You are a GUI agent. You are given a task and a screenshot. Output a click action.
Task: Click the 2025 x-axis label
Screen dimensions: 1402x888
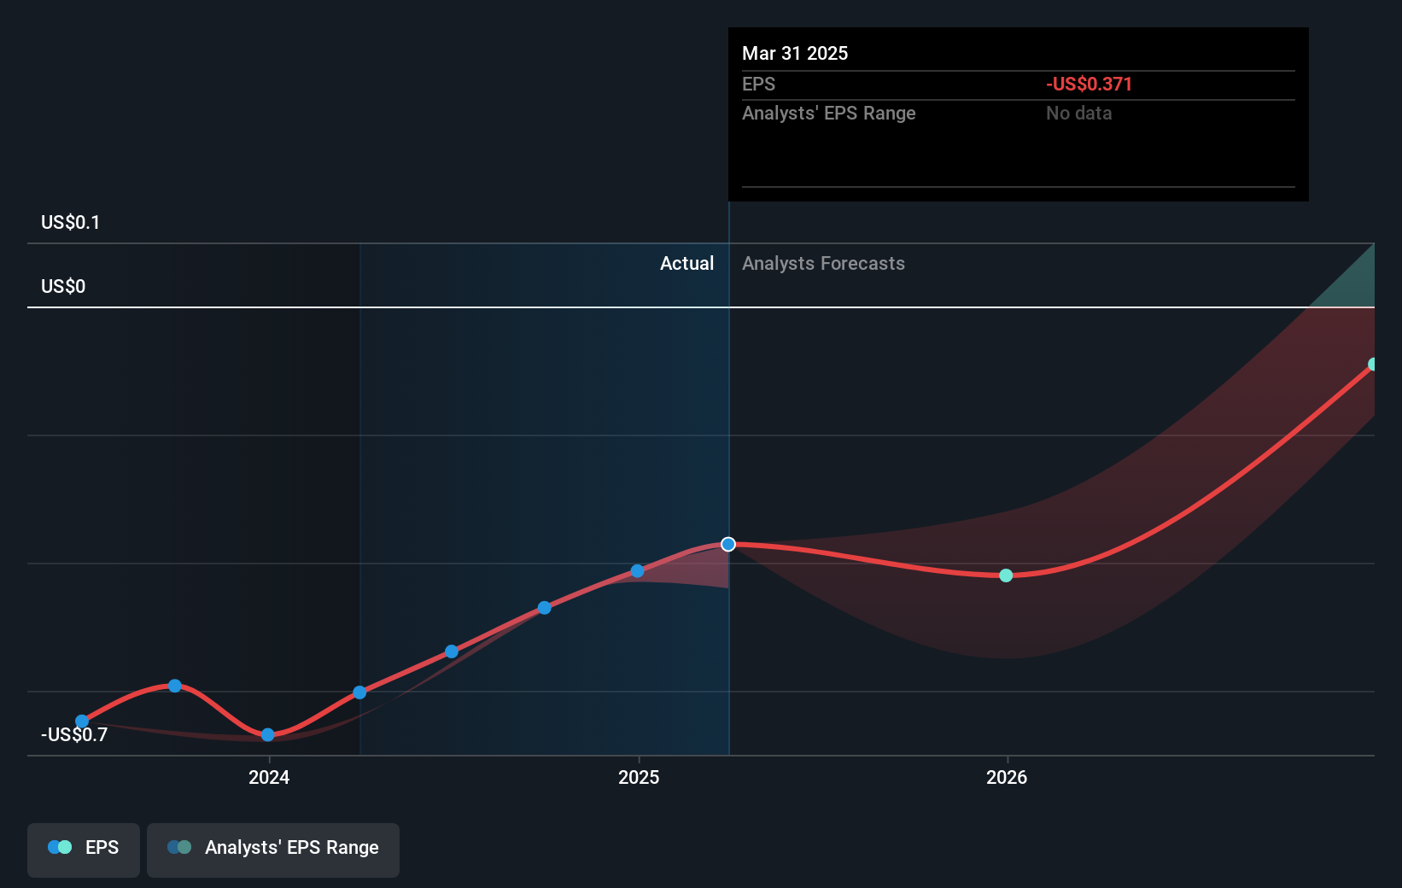639,777
